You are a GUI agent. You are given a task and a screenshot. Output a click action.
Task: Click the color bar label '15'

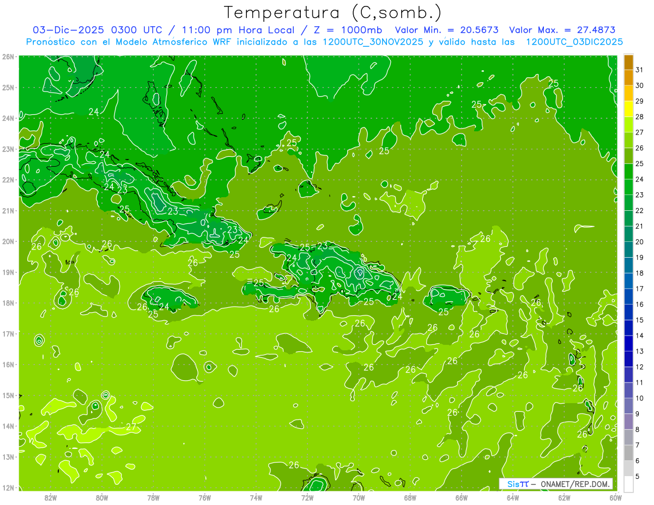tap(640, 320)
